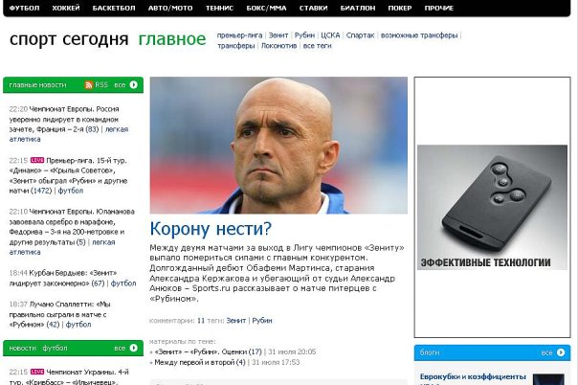Click the orange RSS feed icon
This screenshot has width=578, height=385.
point(88,85)
